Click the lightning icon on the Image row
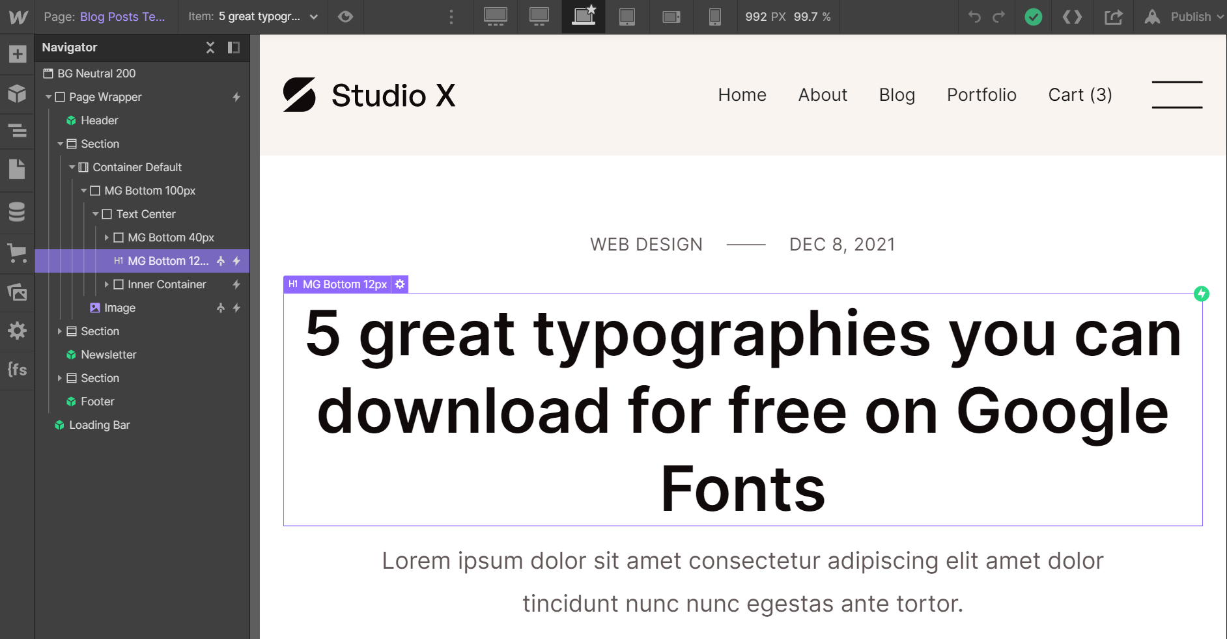 pyautogui.click(x=236, y=308)
